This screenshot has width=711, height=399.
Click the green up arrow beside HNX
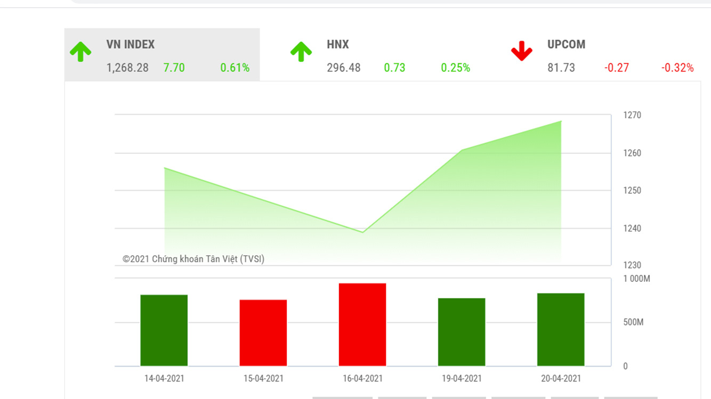point(301,52)
